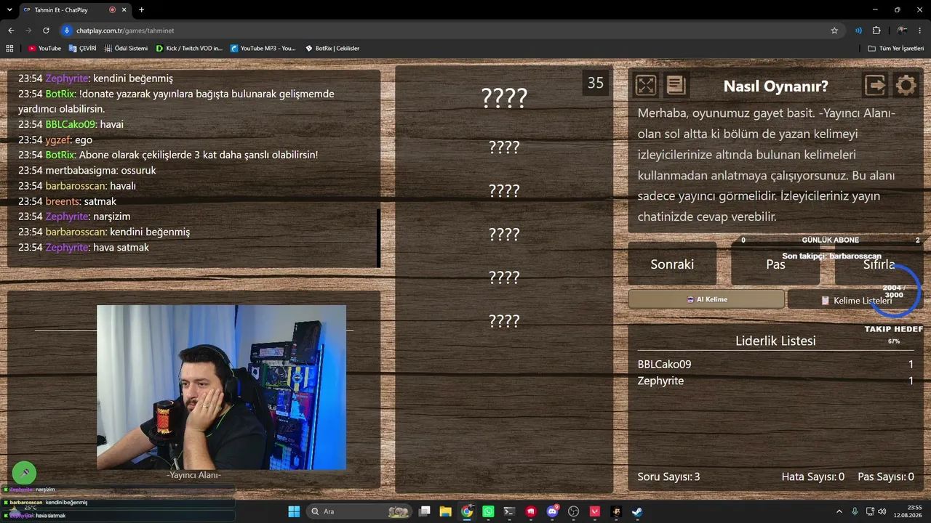Click the fullscreen expand icon in the game panel
This screenshot has height=523, width=931.
point(646,86)
